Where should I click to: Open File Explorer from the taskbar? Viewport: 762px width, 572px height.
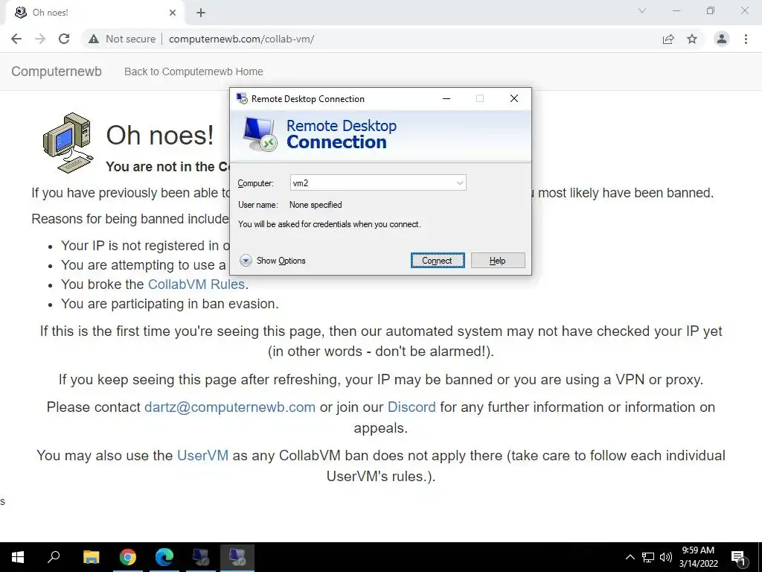pos(91,557)
